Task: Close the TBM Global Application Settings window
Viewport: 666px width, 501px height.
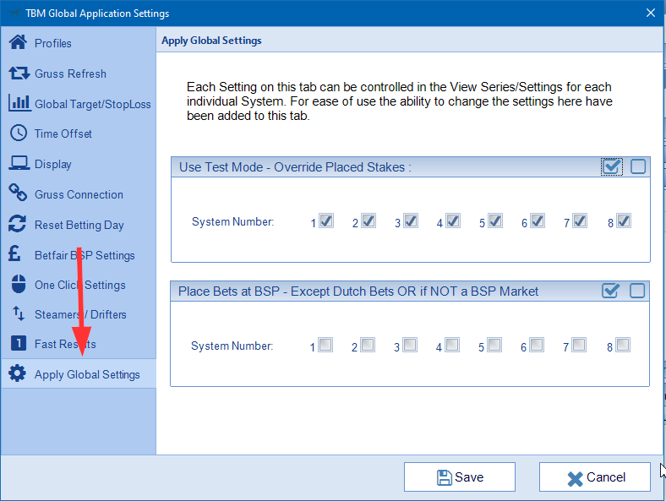Action: pyautogui.click(x=650, y=13)
